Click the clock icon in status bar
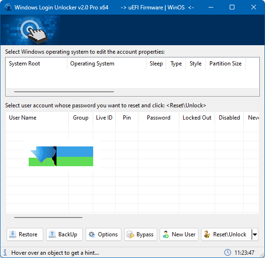Image resolution: width=265 pixels, height=258 pixels. (x=227, y=252)
